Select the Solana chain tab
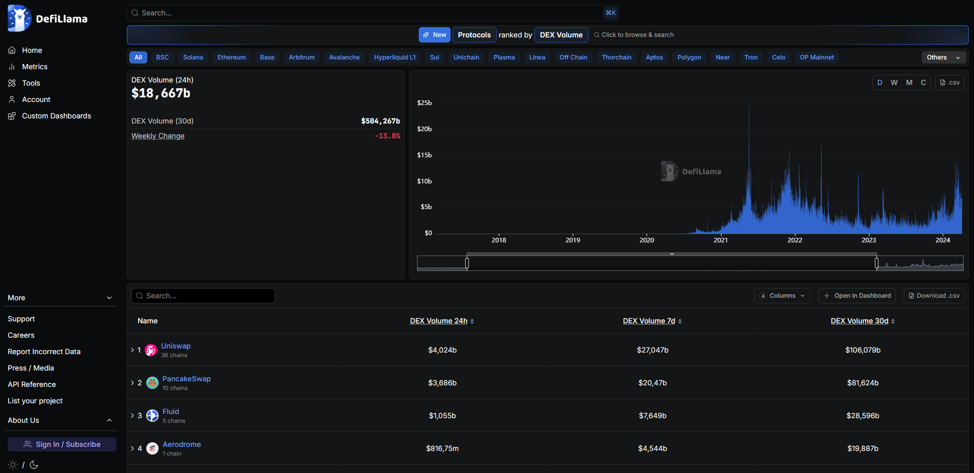The height and width of the screenshot is (473, 974). 193,57
